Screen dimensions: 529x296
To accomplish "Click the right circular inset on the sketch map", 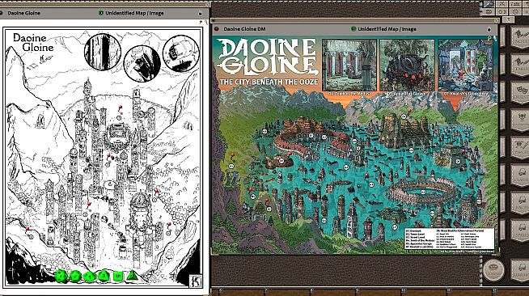I will click(181, 53).
